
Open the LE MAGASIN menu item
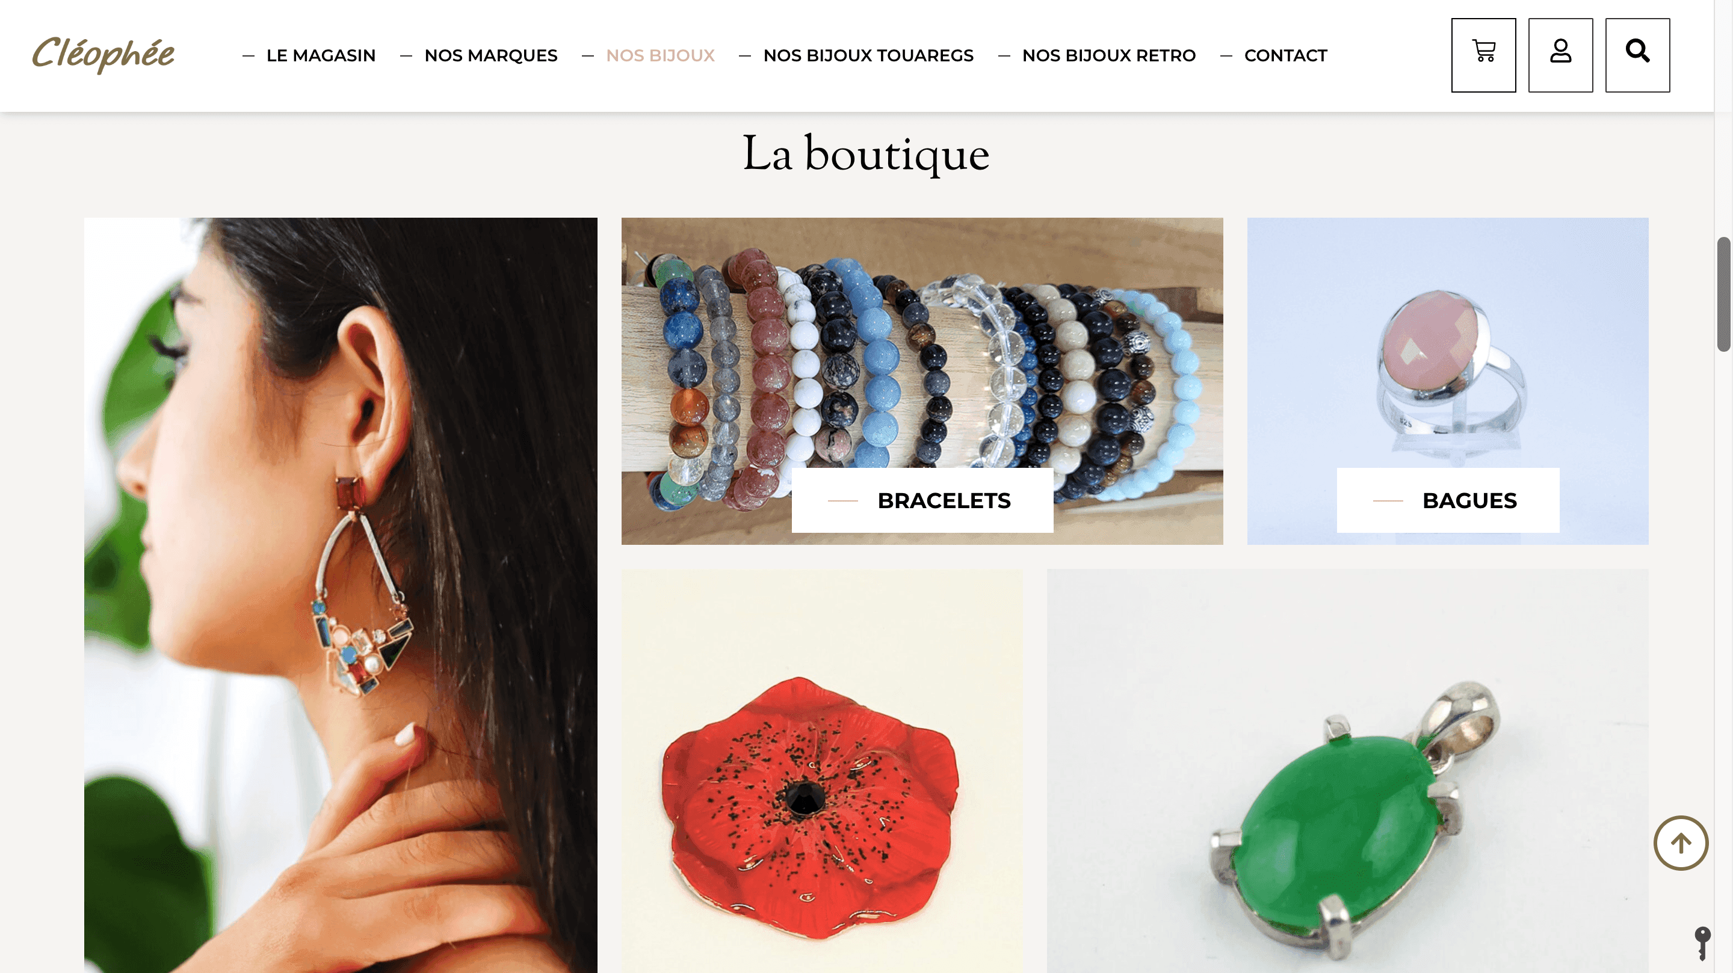click(321, 55)
